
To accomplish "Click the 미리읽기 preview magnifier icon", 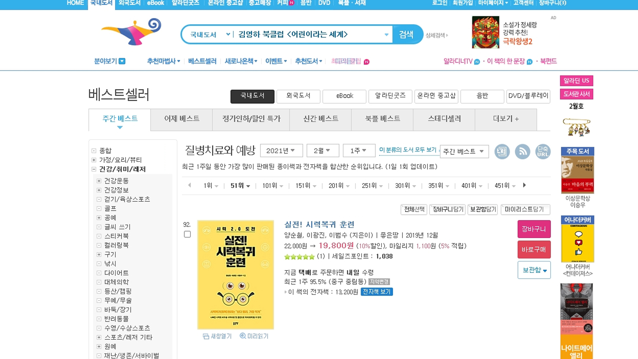I will pyautogui.click(x=243, y=336).
